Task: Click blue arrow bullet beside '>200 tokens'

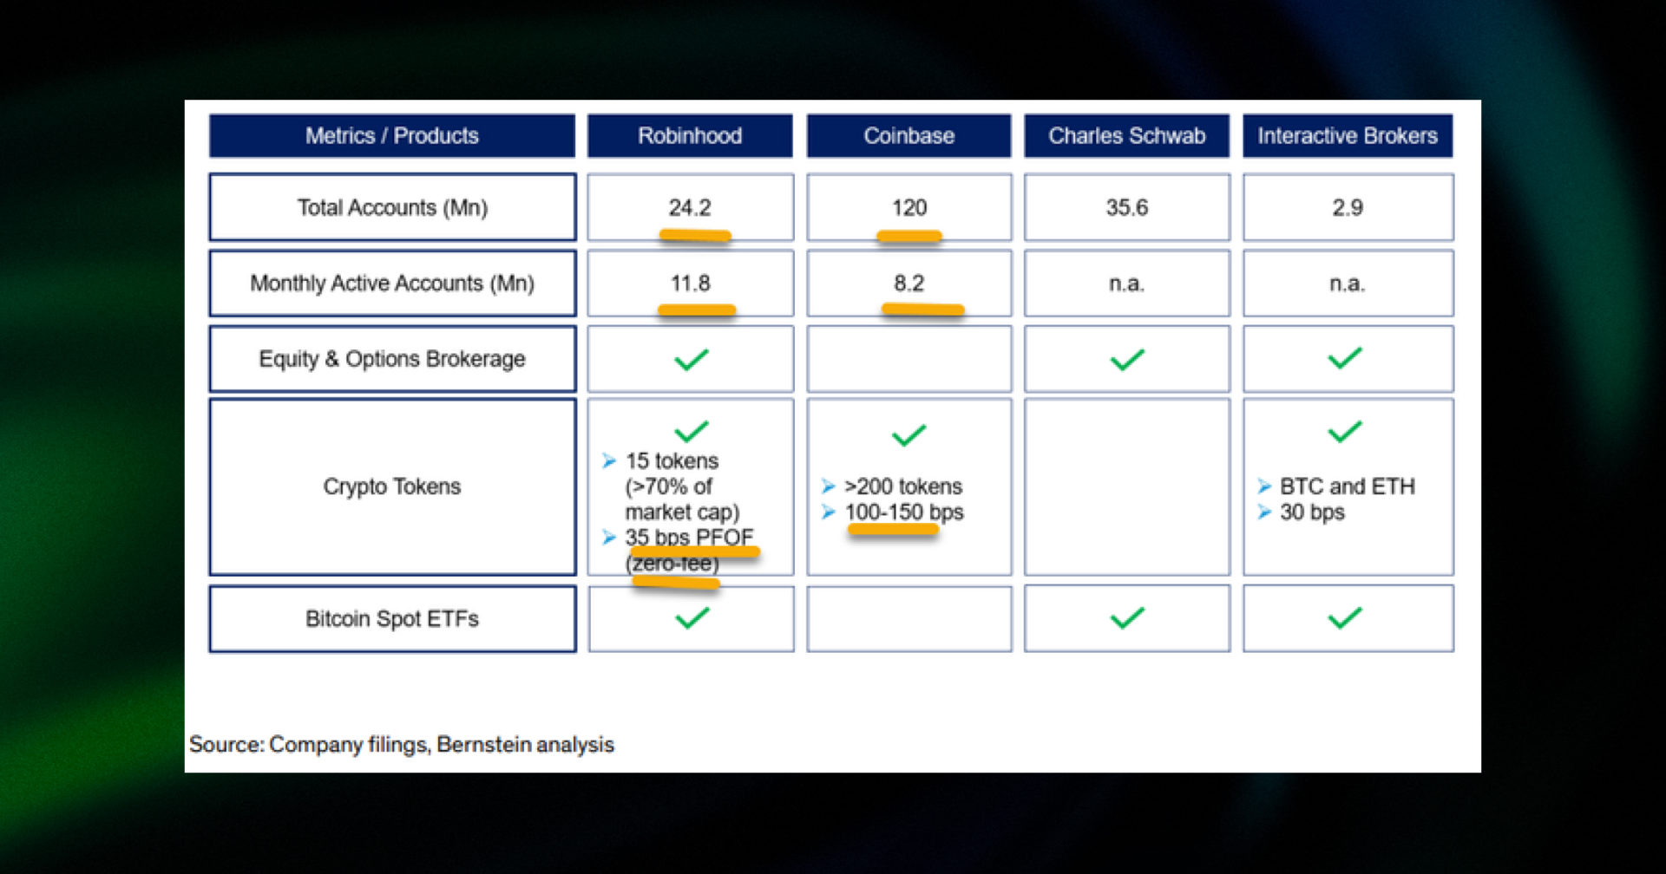Action: pyautogui.click(x=829, y=486)
